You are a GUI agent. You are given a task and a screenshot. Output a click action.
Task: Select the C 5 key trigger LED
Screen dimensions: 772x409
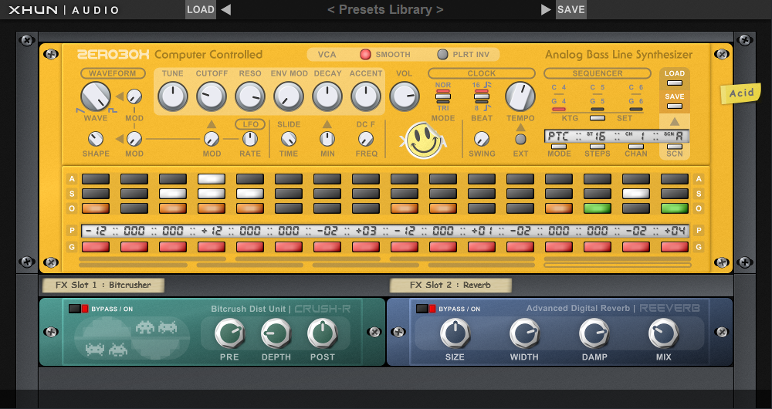coord(598,94)
